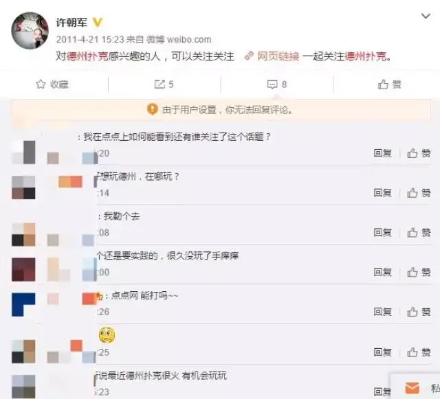Screen dimensions: 440x399
Task: Open the post options chevron menu
Action: tap(426, 16)
